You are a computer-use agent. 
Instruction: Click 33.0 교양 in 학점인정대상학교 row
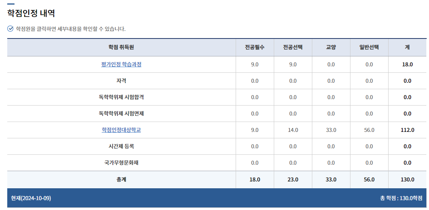tap(331, 130)
